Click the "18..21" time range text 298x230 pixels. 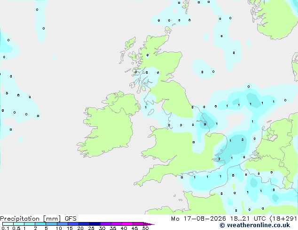240,219
